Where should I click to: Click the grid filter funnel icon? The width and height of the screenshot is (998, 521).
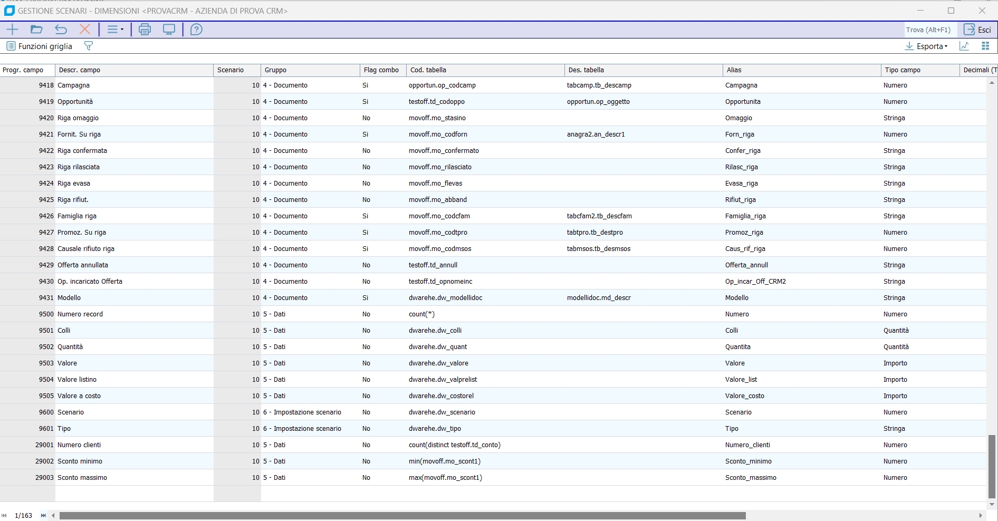[89, 46]
